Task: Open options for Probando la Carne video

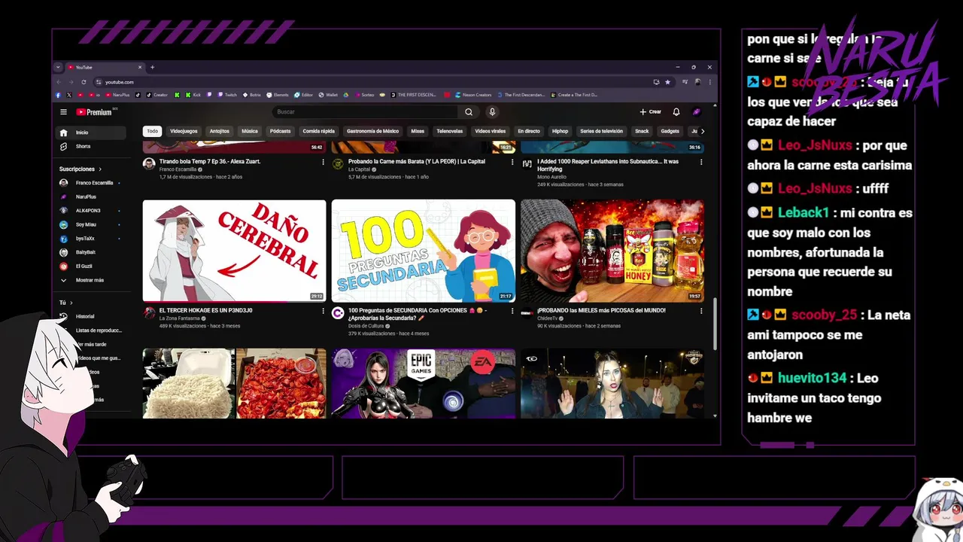Action: tap(512, 162)
